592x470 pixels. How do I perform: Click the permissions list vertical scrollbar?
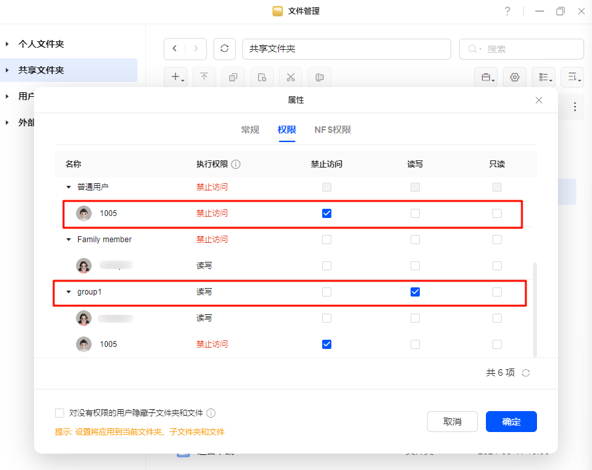535,309
